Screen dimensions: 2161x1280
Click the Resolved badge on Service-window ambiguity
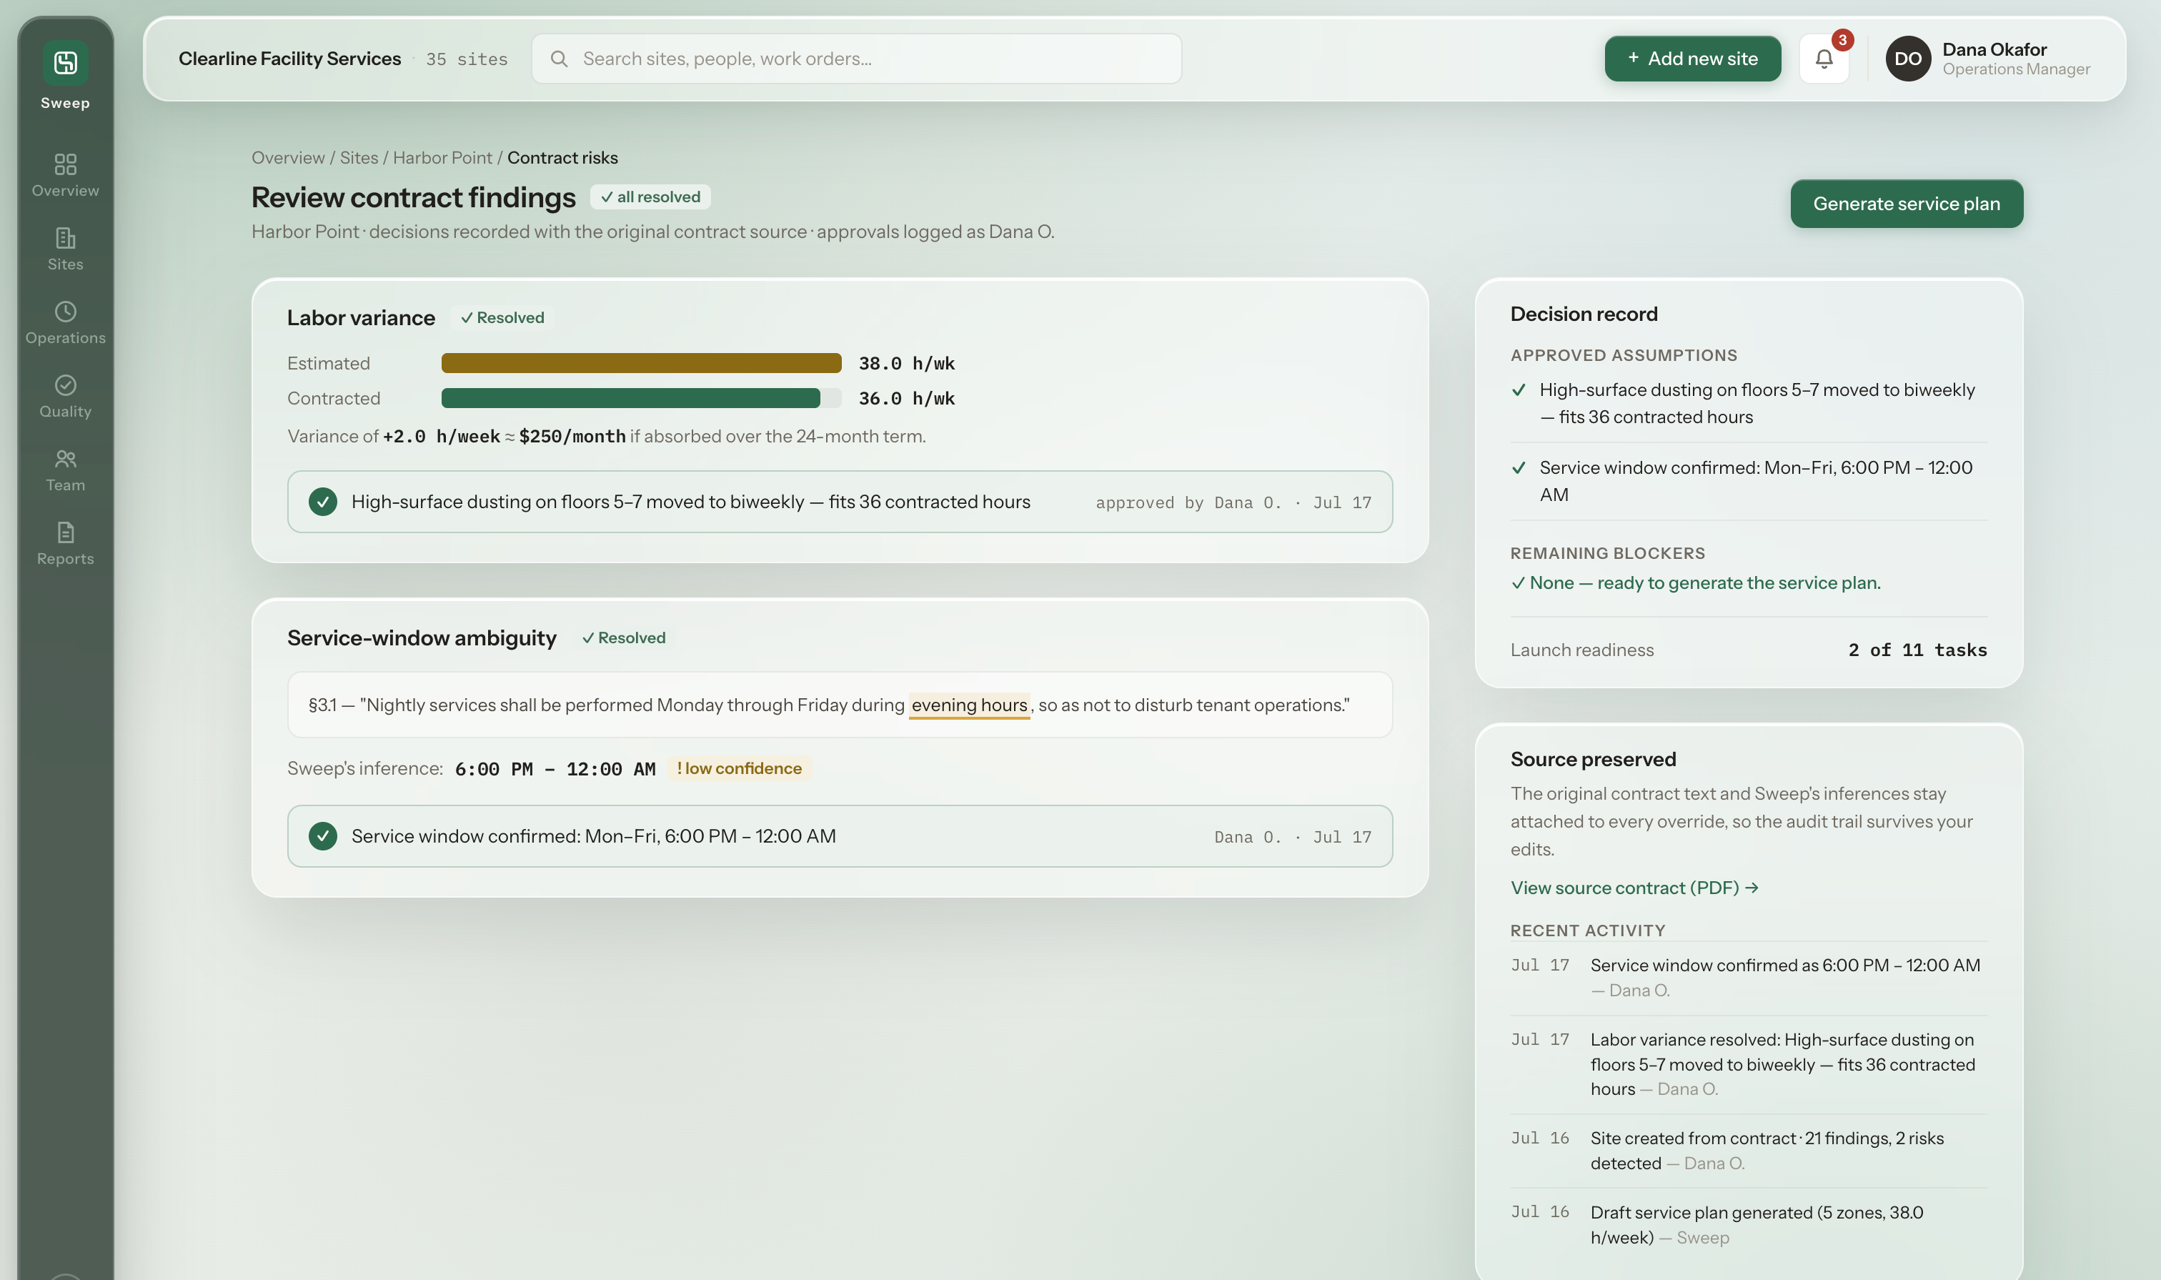coord(623,637)
